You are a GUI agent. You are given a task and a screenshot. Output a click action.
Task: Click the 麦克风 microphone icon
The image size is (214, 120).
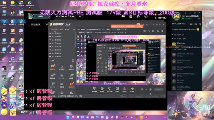pos(124,89)
